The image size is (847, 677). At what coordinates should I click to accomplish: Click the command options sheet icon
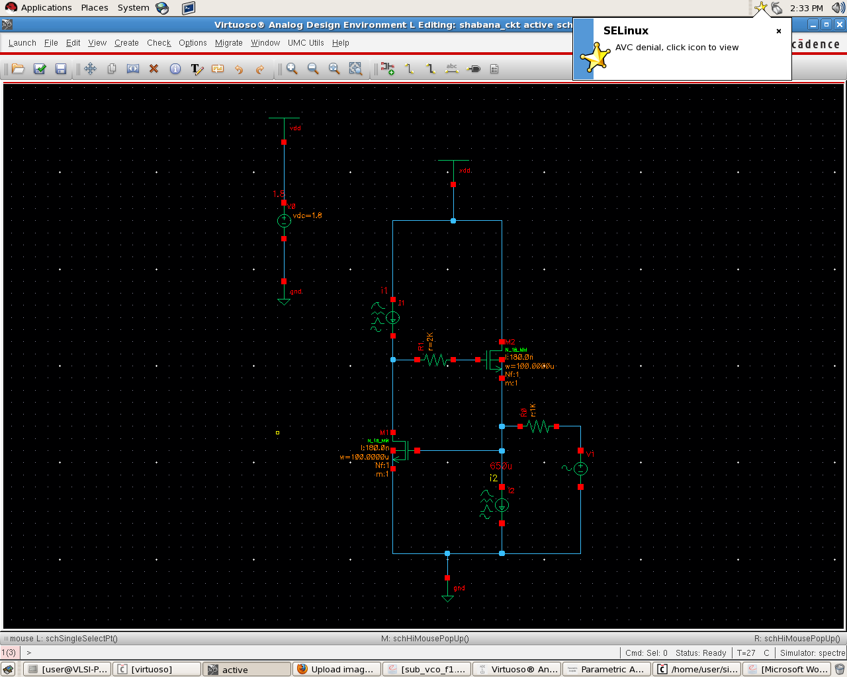point(494,69)
